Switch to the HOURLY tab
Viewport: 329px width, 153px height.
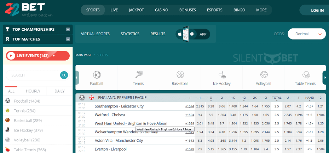click(x=33, y=91)
